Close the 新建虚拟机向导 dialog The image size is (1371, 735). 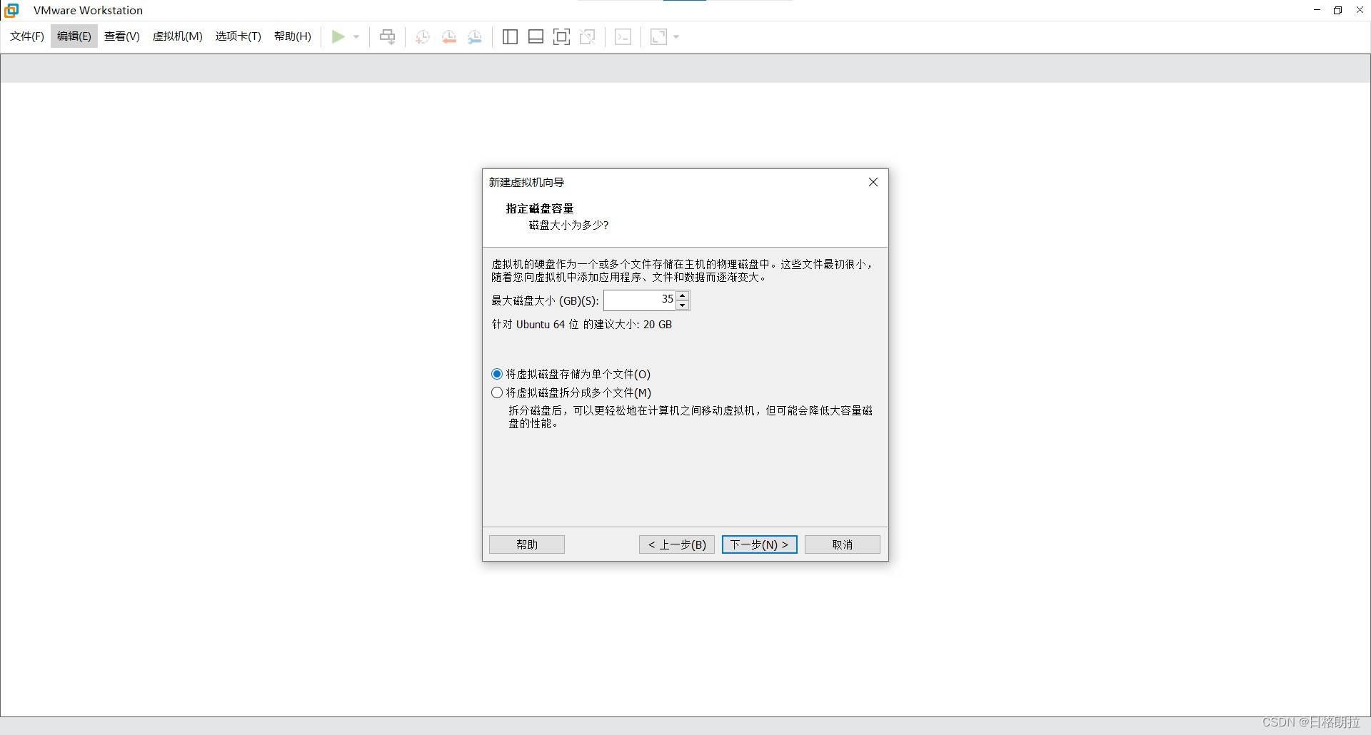(873, 182)
